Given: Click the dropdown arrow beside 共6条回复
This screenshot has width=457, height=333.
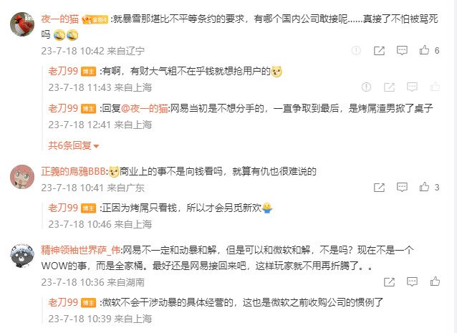Looking at the screenshot, I should click(96, 146).
